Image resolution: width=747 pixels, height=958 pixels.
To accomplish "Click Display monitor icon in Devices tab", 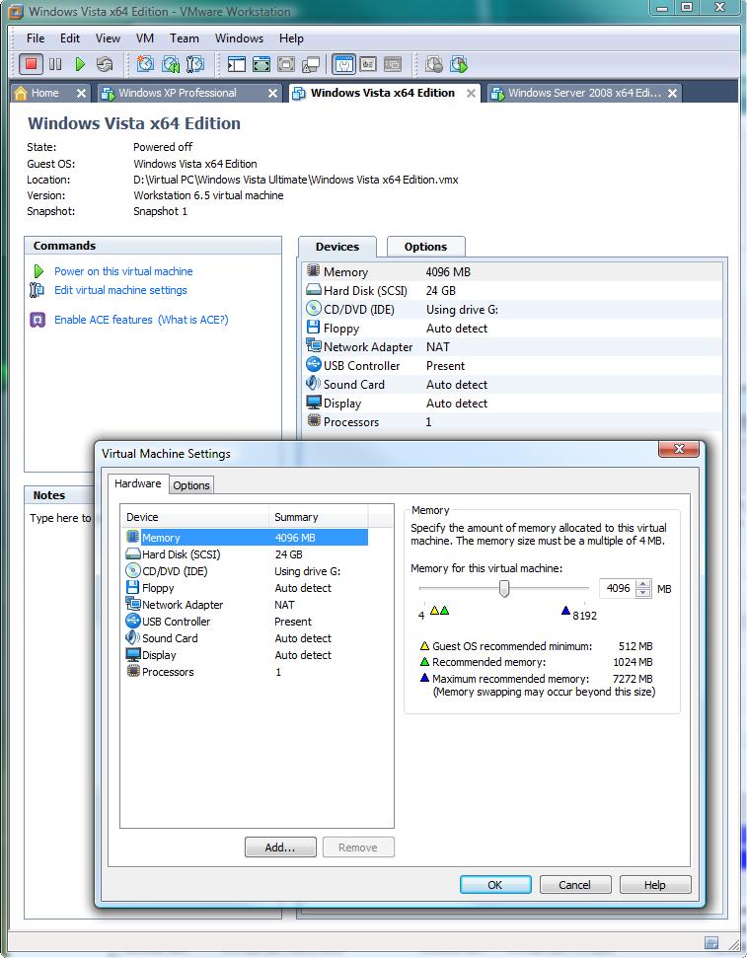I will tap(314, 403).
